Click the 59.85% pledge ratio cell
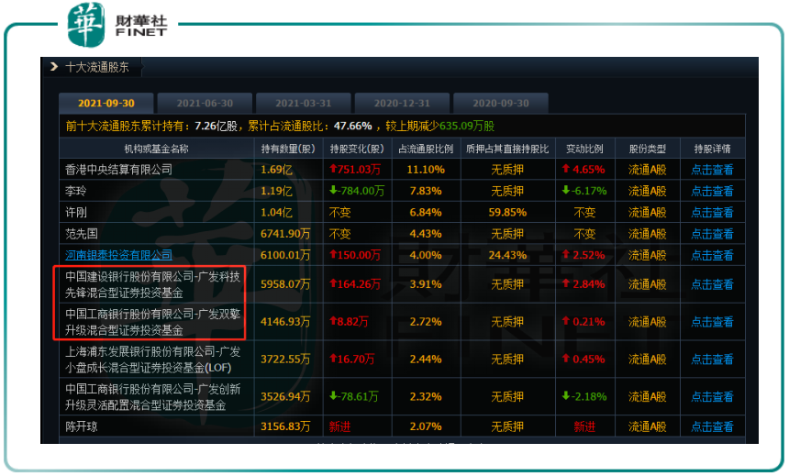The width and height of the screenshot is (789, 476). (507, 213)
